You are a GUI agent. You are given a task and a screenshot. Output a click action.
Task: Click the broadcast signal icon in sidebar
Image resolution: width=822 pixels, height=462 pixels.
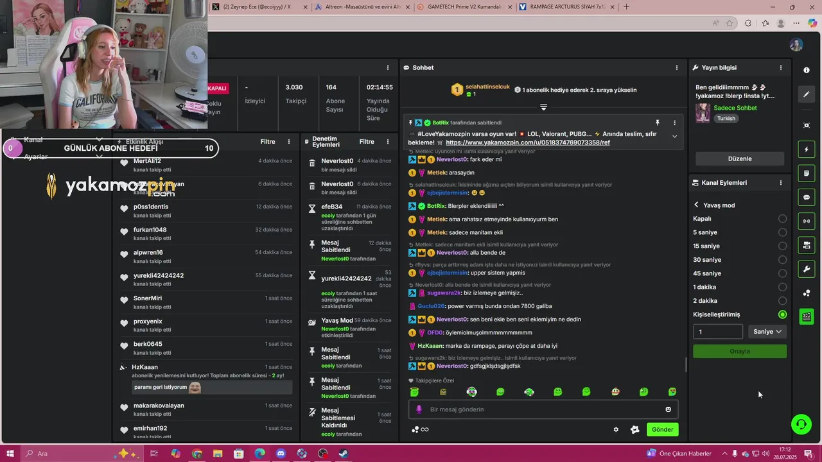point(807,221)
